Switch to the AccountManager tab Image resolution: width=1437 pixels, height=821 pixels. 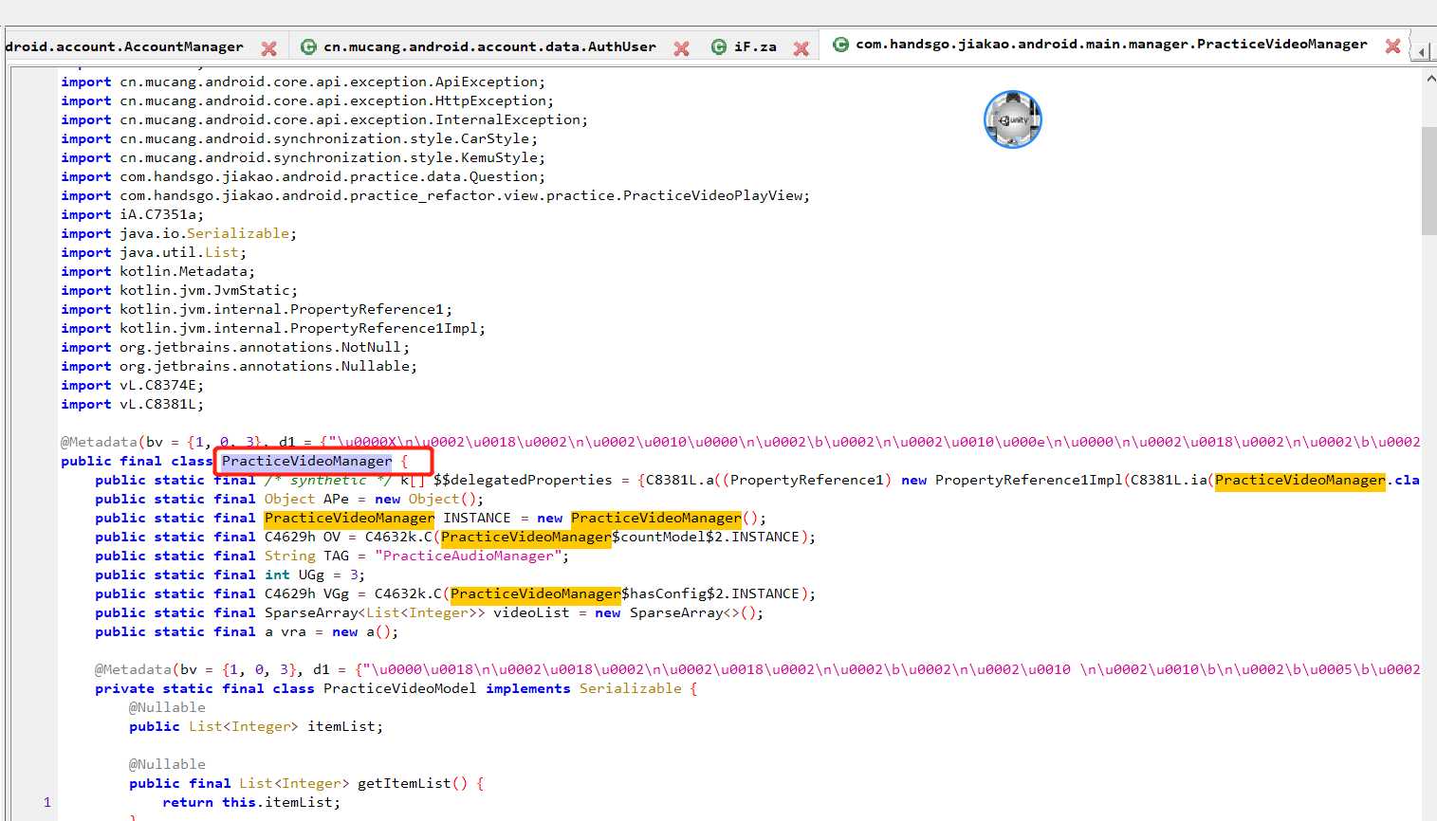point(123,46)
